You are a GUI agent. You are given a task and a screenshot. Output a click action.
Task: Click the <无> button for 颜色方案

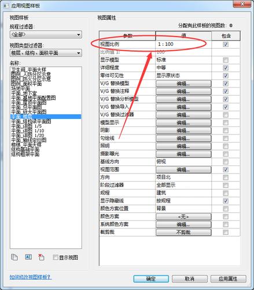coord(183,216)
